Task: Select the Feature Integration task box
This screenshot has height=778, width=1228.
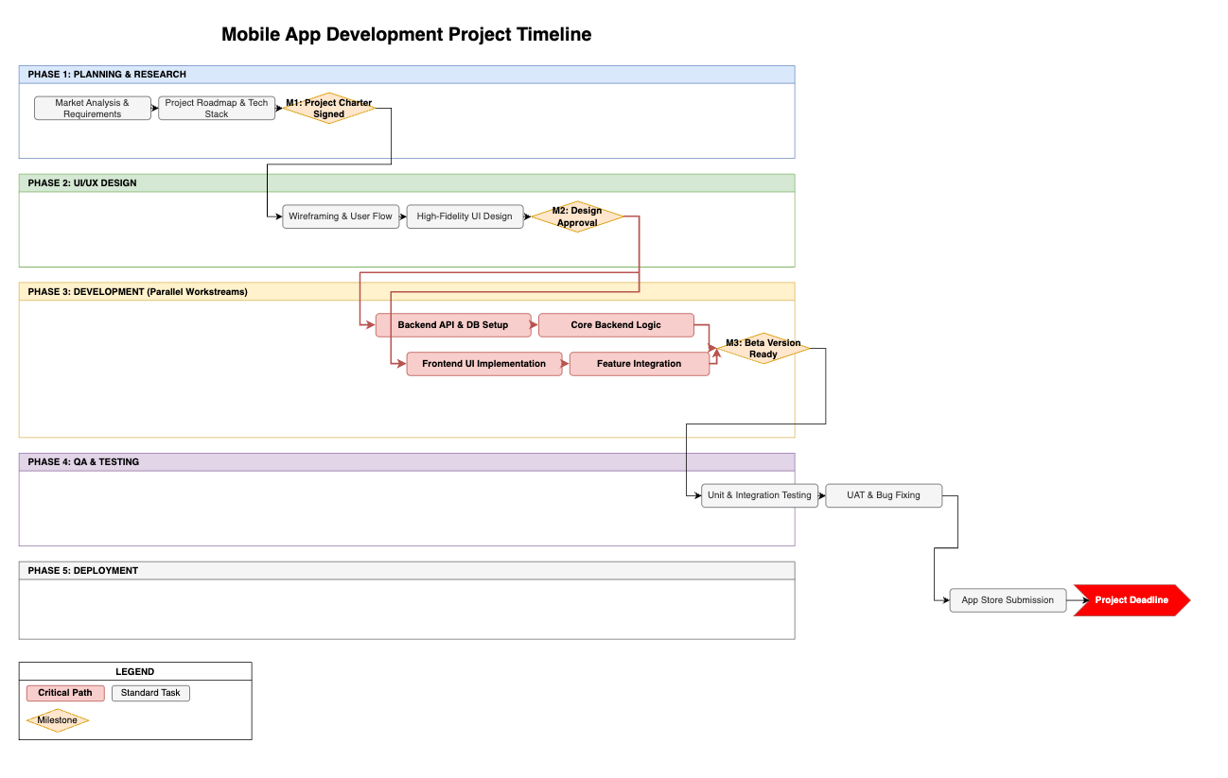Action: point(640,364)
